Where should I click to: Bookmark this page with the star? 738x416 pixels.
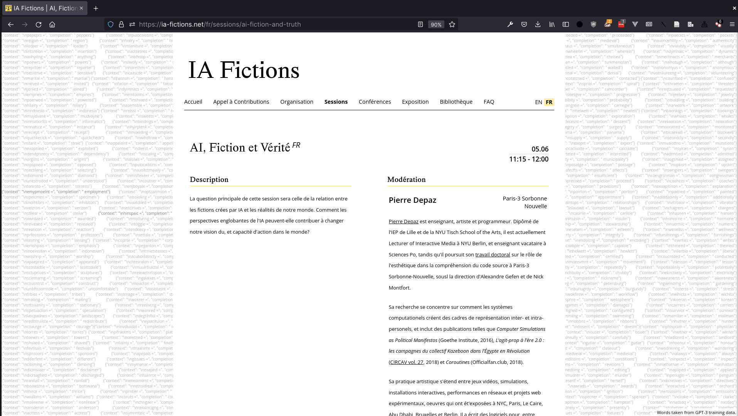[x=452, y=24]
